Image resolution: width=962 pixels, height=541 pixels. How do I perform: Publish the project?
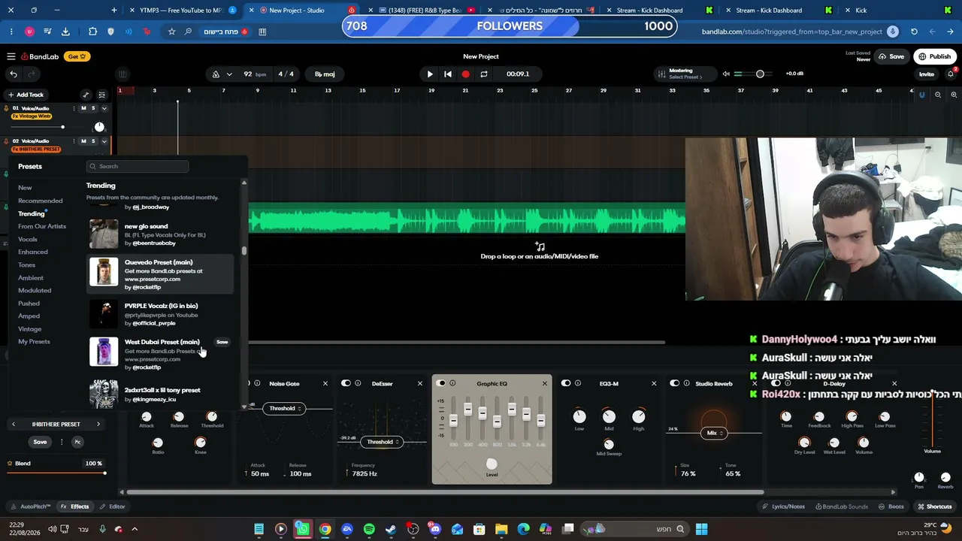pyautogui.click(x=935, y=56)
